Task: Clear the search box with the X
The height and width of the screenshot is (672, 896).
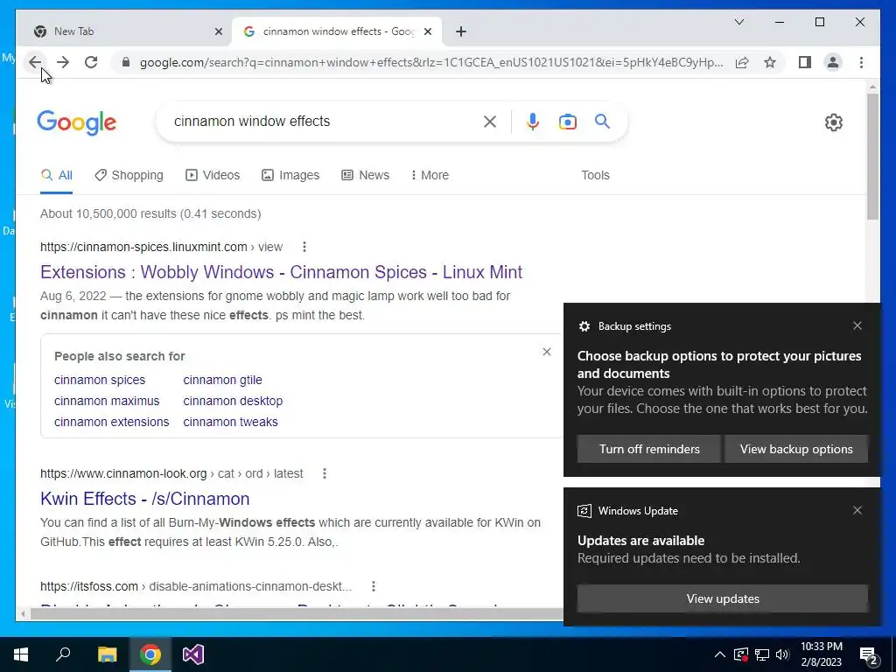Action: pos(490,121)
